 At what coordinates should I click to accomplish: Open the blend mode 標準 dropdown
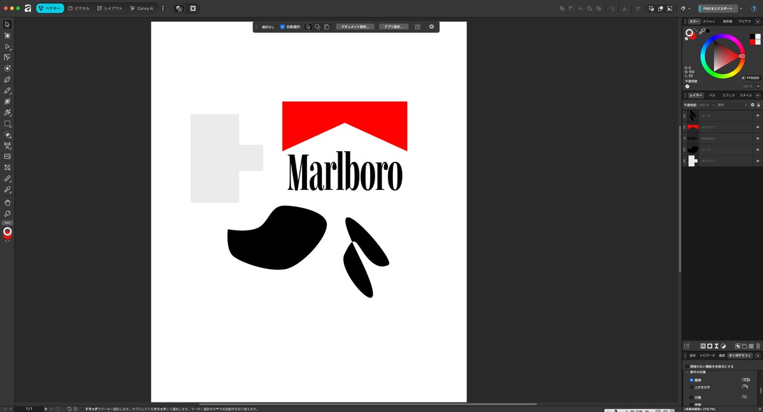click(734, 105)
